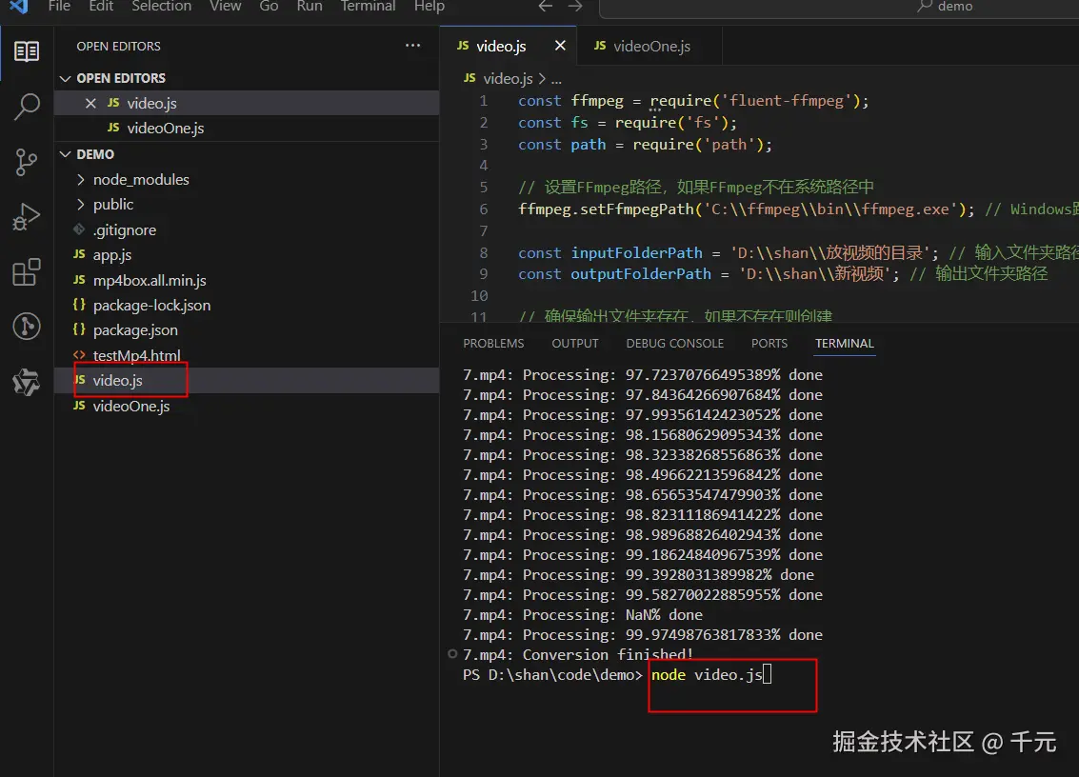Open the View menu
The width and height of the screenshot is (1079, 777).
tap(225, 7)
